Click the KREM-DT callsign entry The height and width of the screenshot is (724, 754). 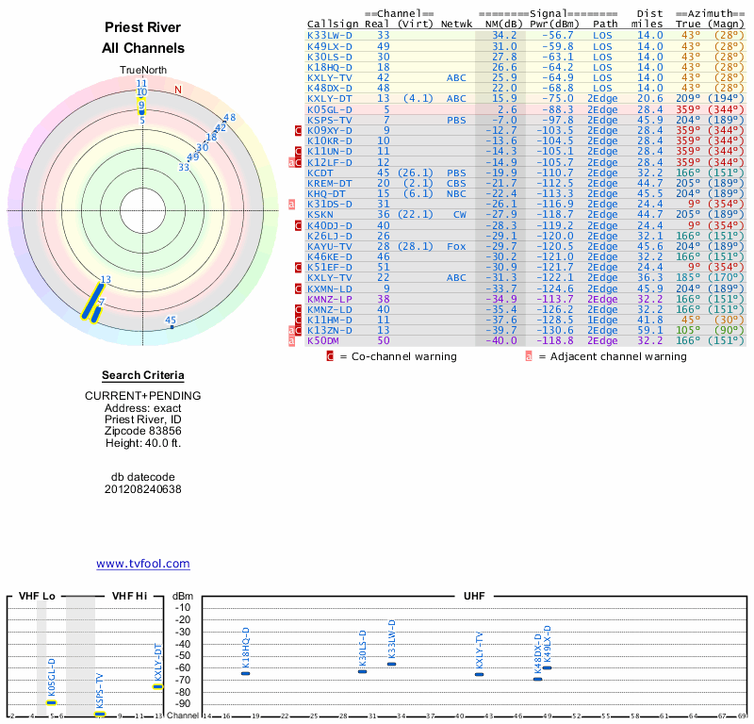(x=330, y=183)
